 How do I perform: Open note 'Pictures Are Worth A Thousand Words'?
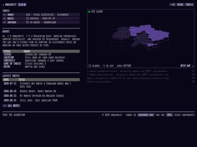pyautogui.click(x=46, y=85)
